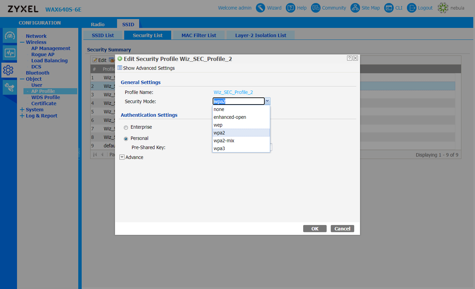
Task: Choose wpa2-mix from the security mode list
Action: [x=241, y=141]
